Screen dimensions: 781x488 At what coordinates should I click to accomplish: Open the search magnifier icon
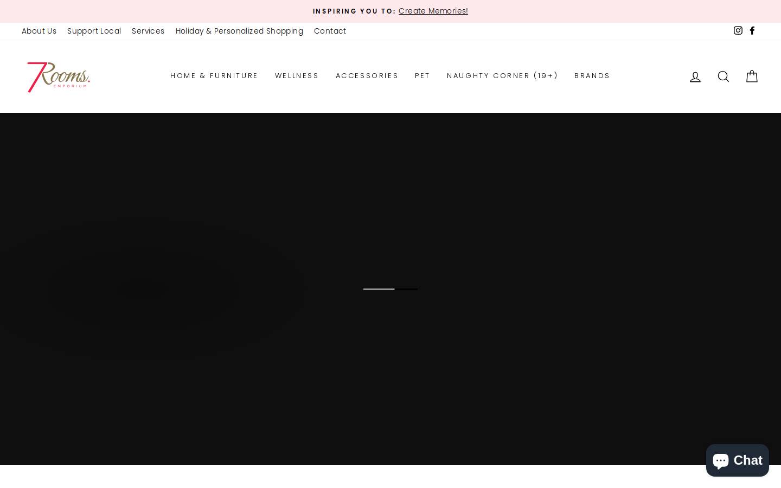[x=724, y=76]
